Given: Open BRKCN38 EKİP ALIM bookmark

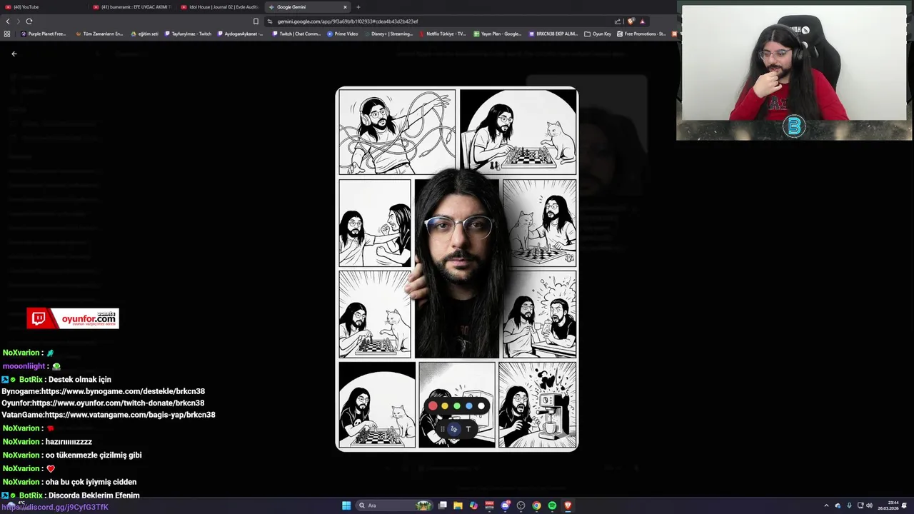Looking at the screenshot, I should point(553,34).
